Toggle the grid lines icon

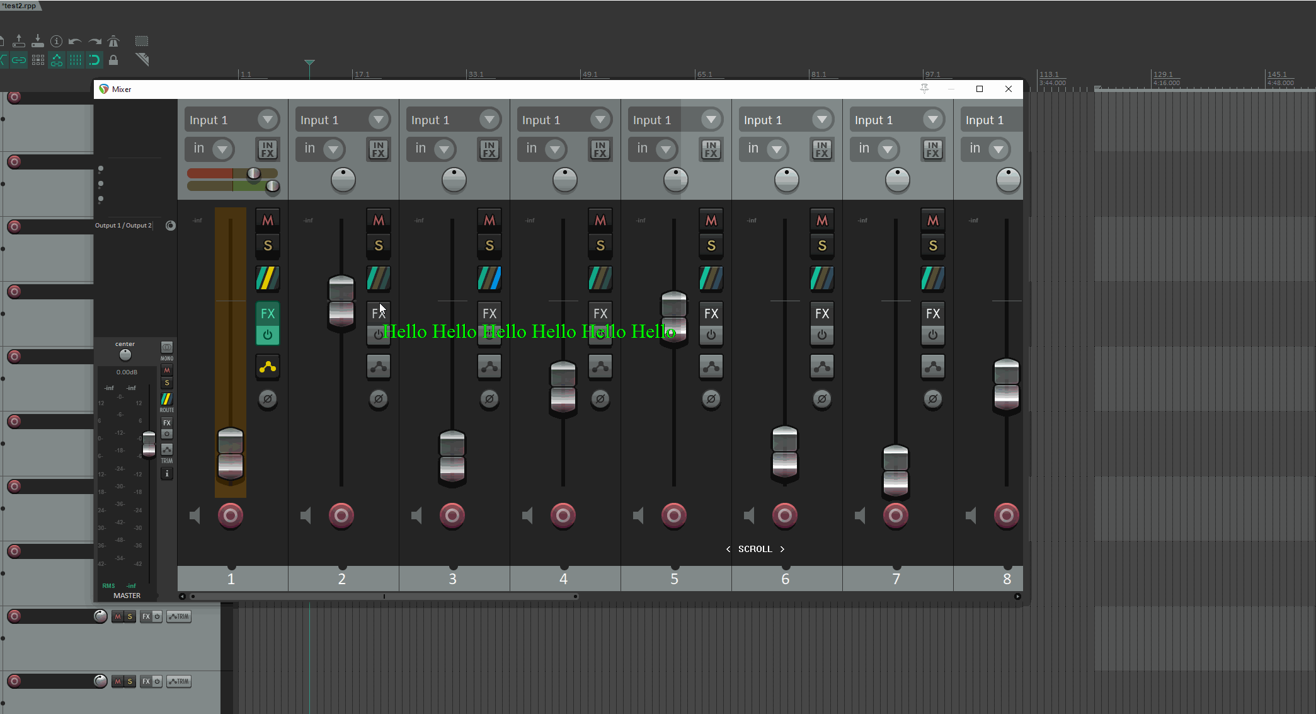[x=76, y=60]
